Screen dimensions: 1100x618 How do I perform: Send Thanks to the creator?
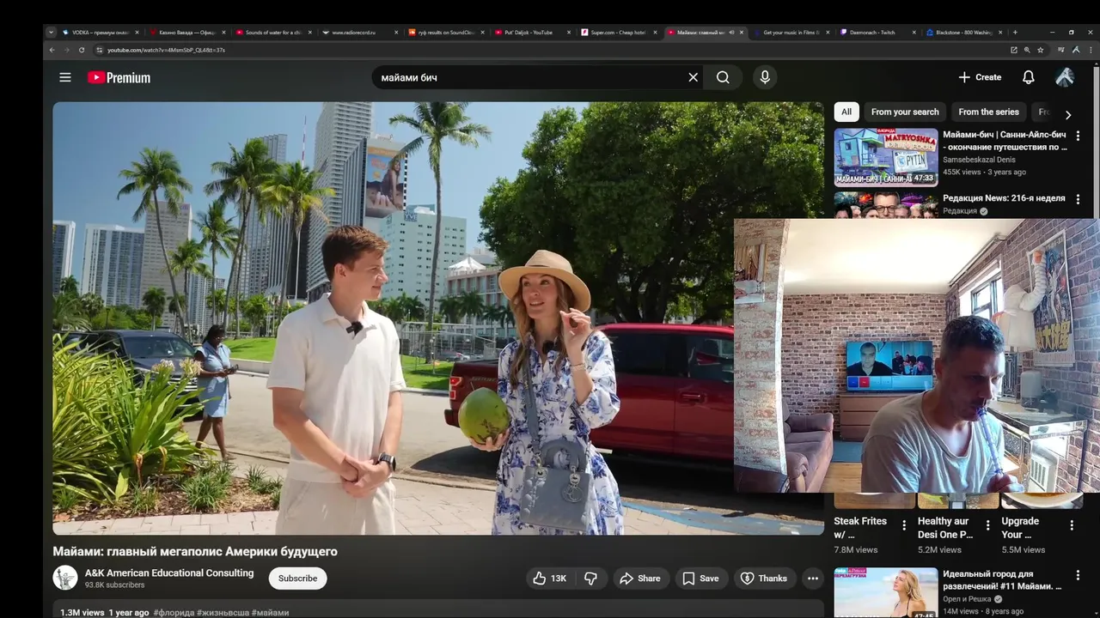click(764, 579)
